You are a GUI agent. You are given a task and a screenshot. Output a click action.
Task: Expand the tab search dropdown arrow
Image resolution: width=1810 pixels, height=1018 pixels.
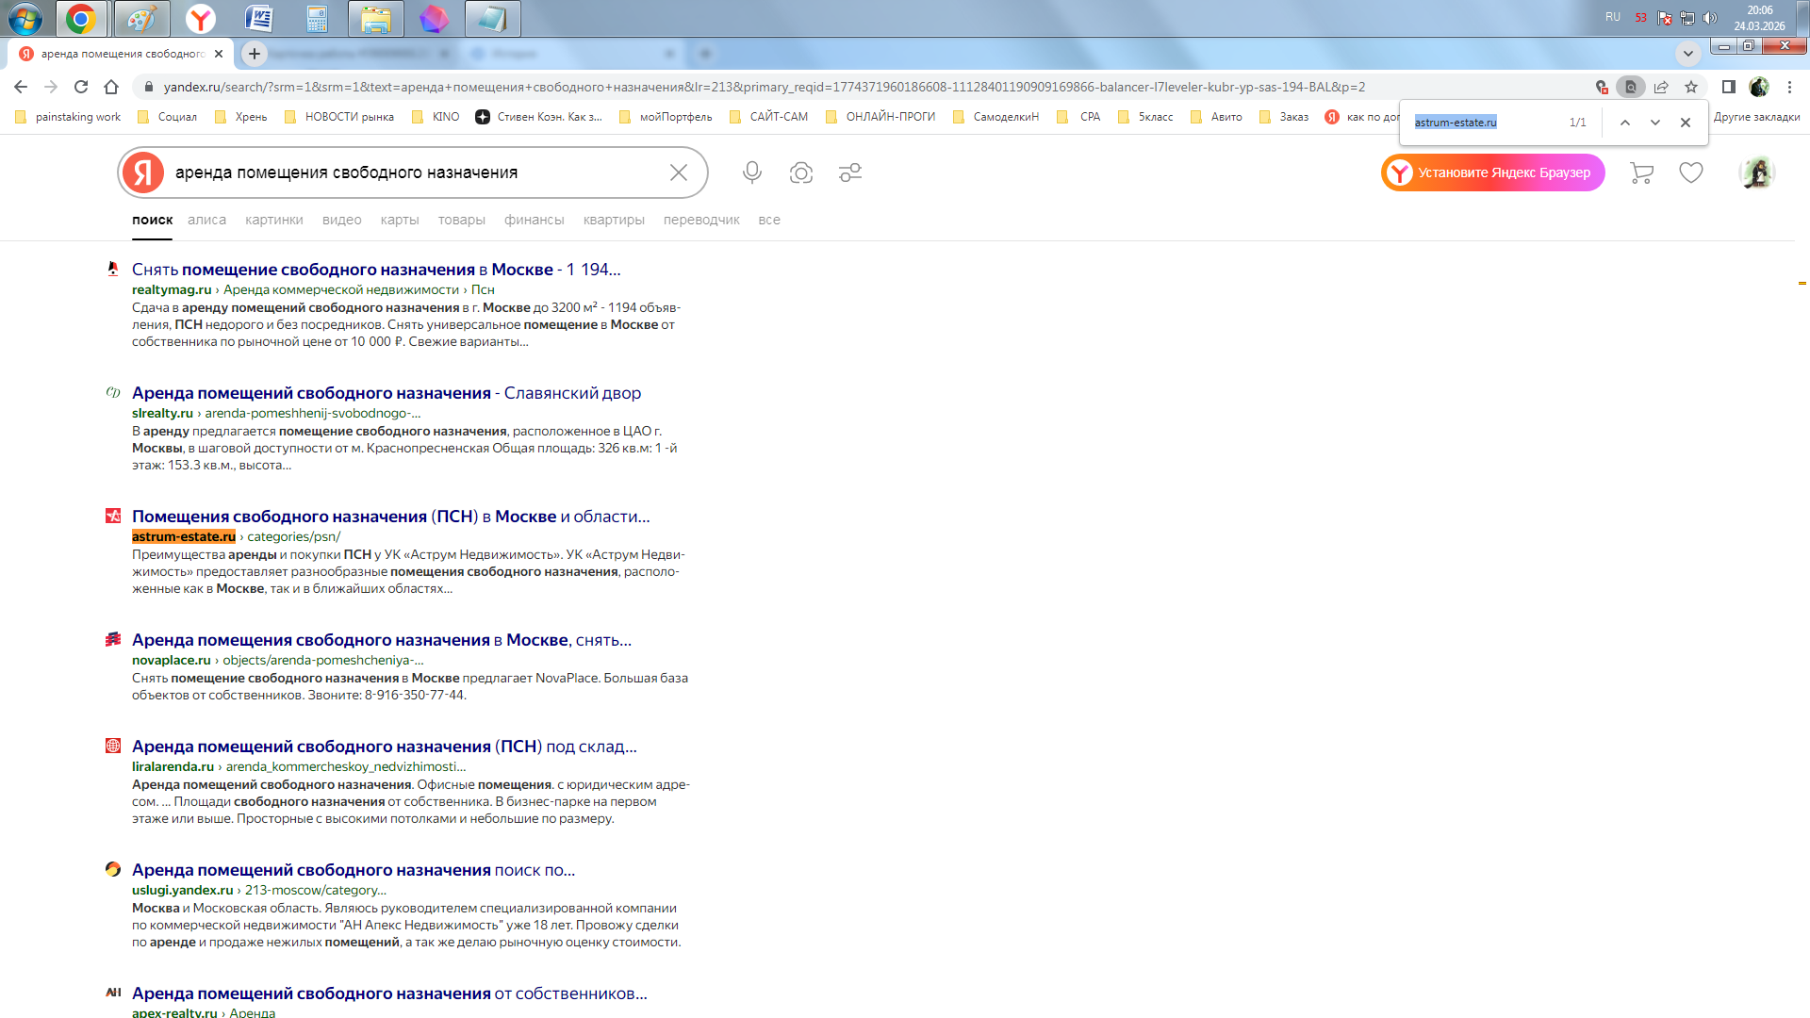click(1687, 53)
